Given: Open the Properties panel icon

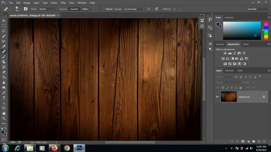Looking at the screenshot, I should 202,20.
